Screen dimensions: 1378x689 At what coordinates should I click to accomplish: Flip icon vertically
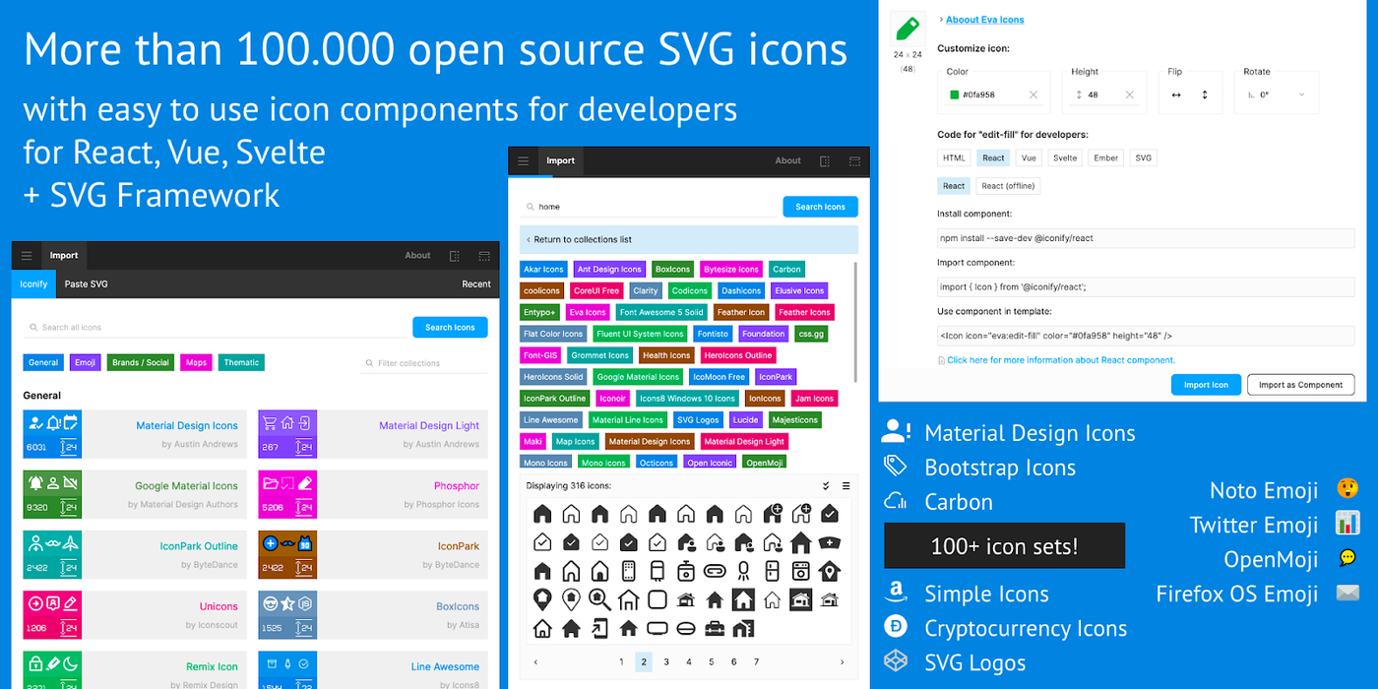[x=1204, y=95]
